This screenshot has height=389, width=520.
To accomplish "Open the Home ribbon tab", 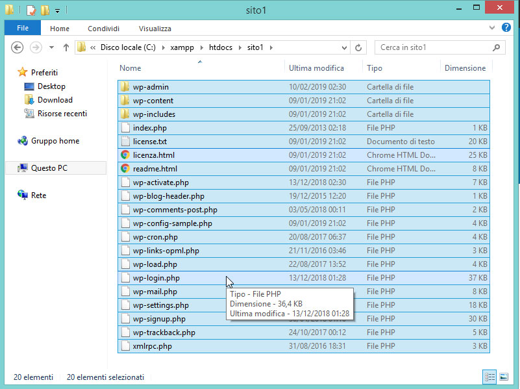I will 60,29.
